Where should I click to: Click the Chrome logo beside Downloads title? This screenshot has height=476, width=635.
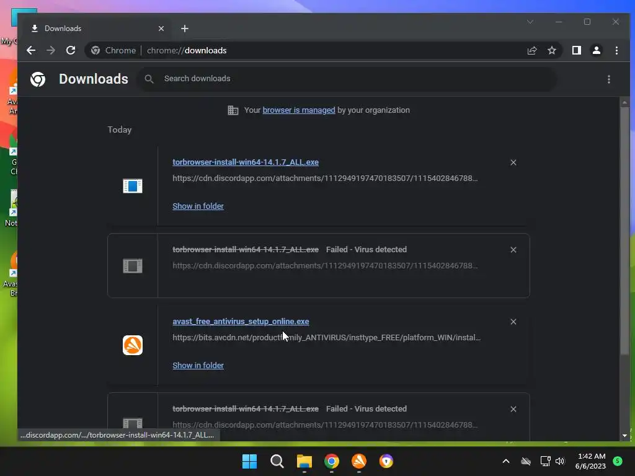tap(38, 79)
